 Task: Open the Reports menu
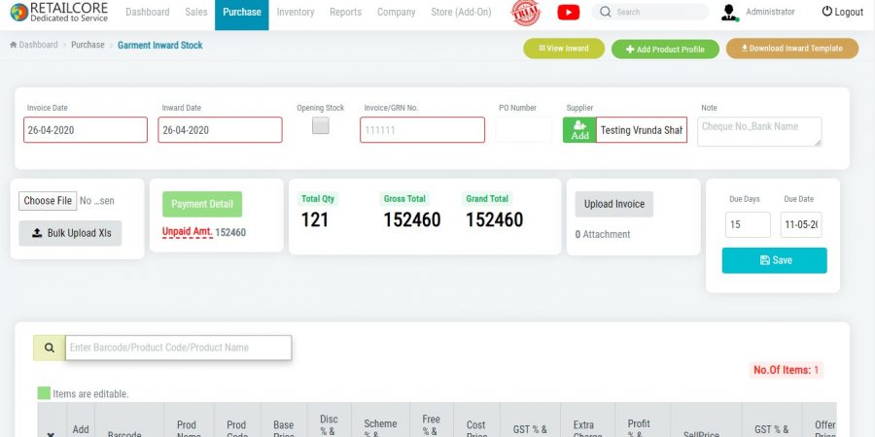345,12
